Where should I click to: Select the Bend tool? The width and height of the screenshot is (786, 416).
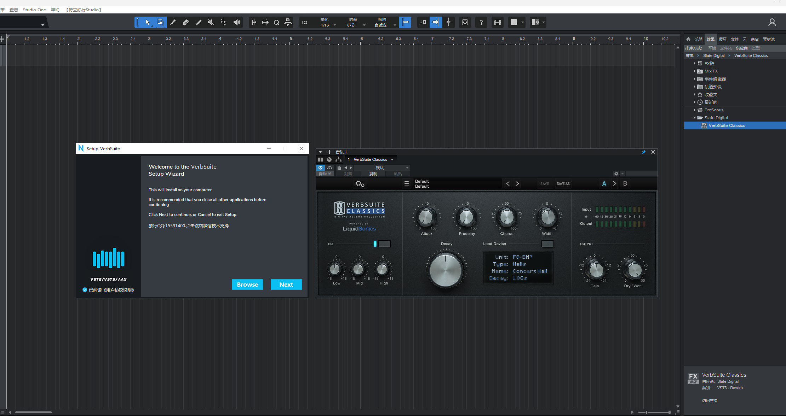pos(224,22)
